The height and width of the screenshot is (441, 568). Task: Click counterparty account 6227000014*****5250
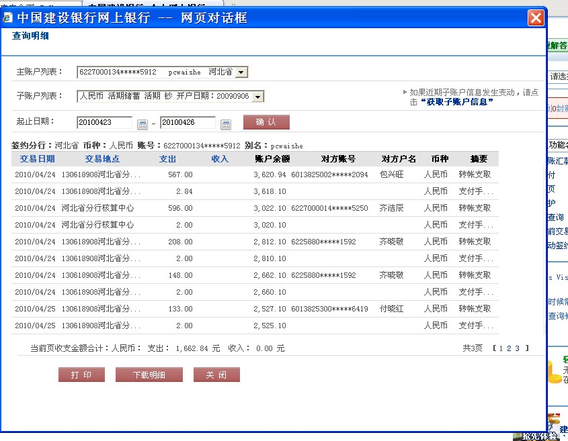[x=329, y=208]
